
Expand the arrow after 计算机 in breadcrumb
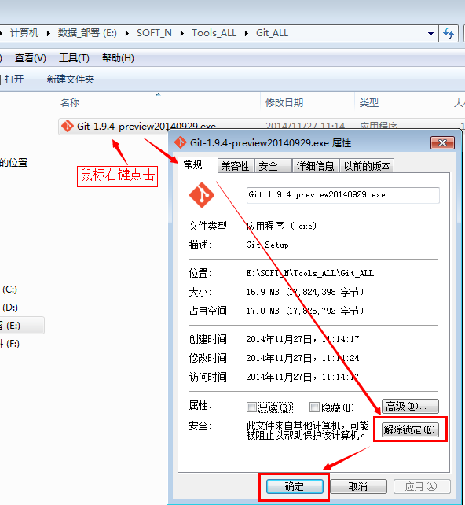(x=48, y=34)
